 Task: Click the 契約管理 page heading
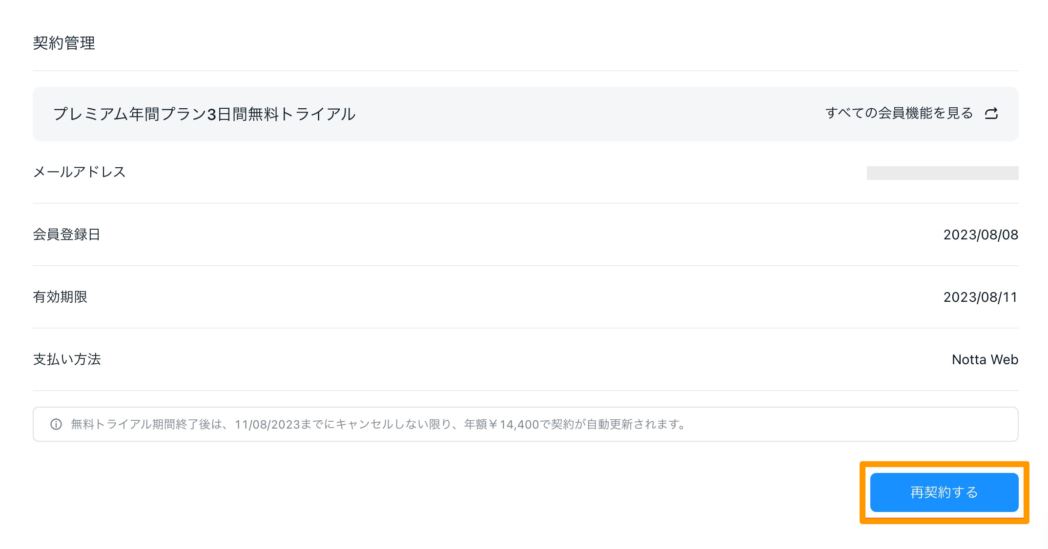[x=64, y=43]
